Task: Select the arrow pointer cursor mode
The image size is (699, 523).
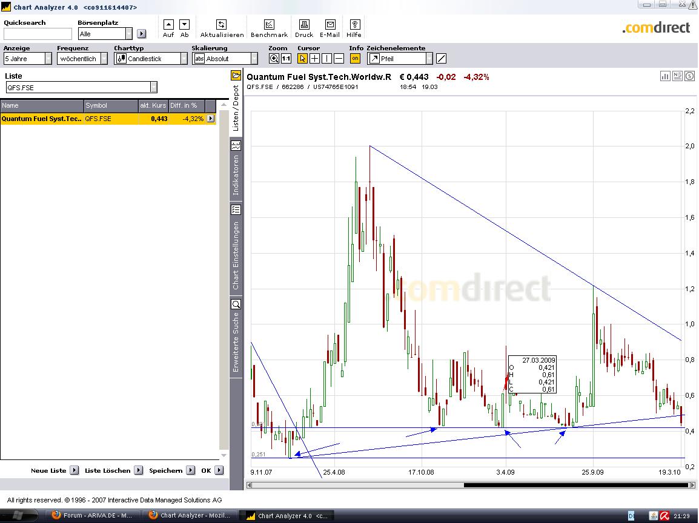Action: (x=303, y=59)
